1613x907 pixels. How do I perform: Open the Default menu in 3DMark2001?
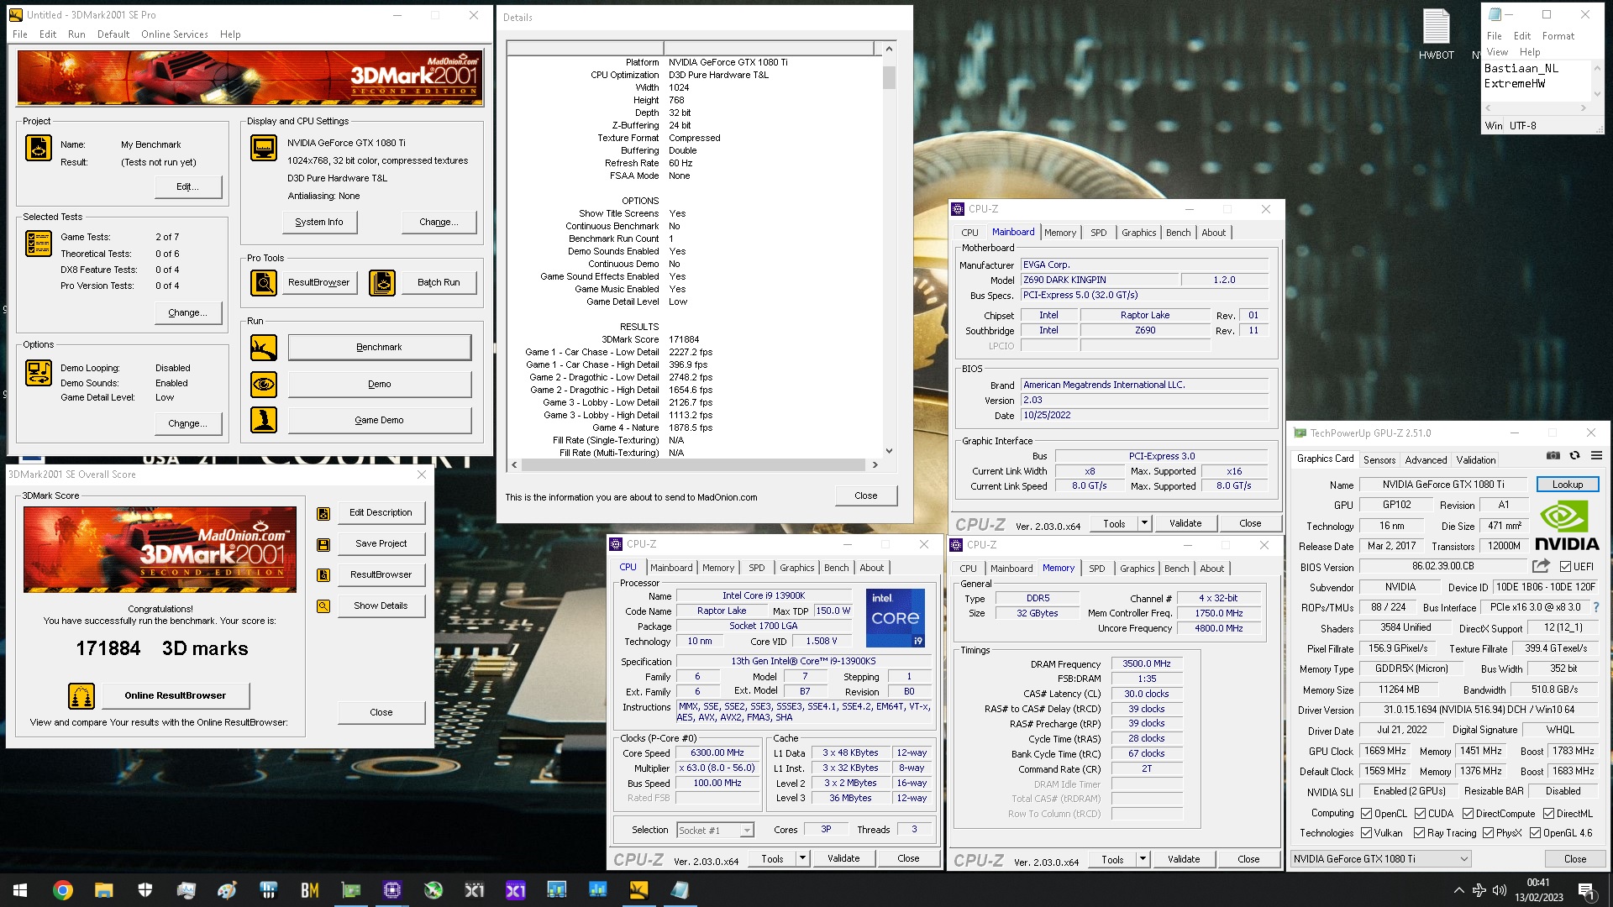pyautogui.click(x=113, y=34)
